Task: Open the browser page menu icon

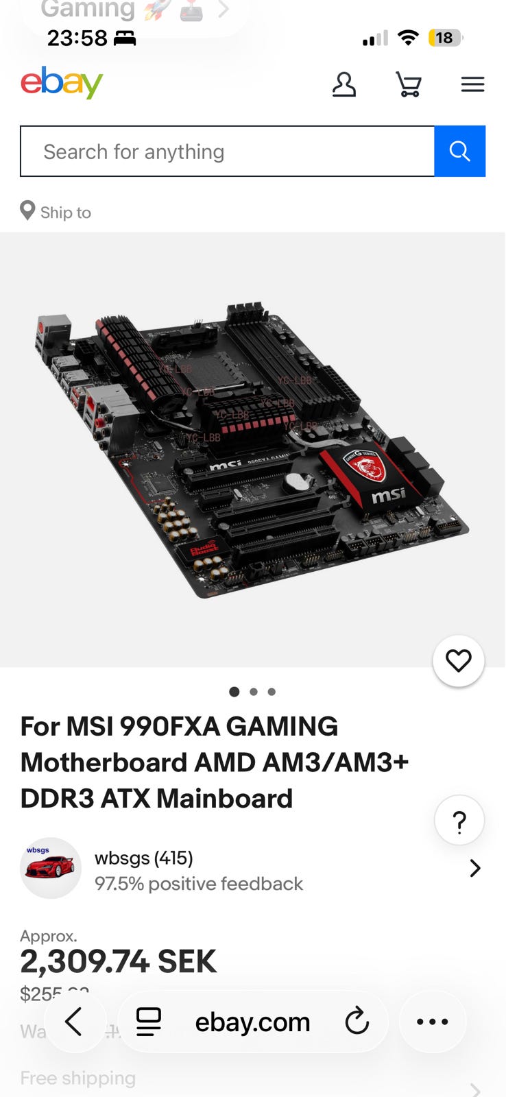Action: (148, 1022)
